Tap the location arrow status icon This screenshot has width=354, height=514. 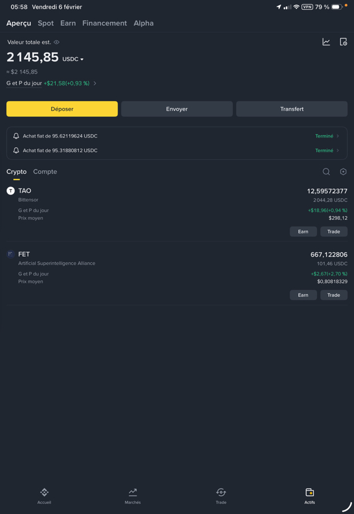coord(279,7)
